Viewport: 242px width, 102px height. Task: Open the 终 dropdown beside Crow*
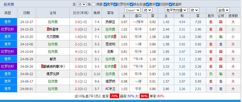tap(147, 10)
